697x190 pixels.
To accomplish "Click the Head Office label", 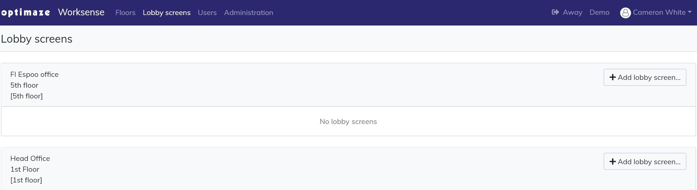I will 30,158.
